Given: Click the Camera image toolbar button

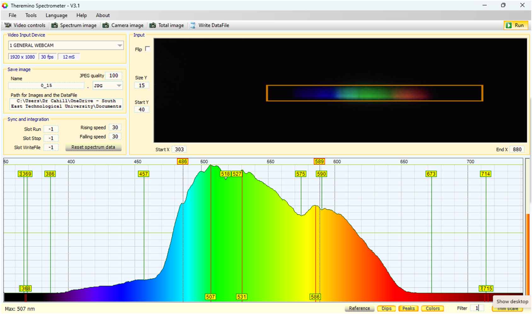Looking at the screenshot, I should click(123, 25).
